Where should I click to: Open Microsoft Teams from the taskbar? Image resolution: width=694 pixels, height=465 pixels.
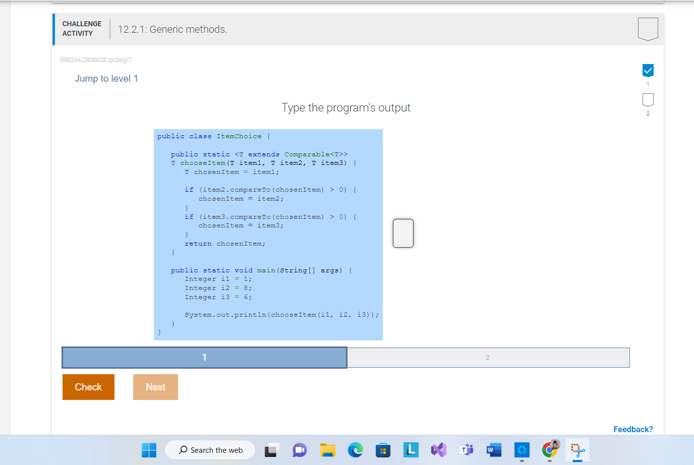[x=467, y=450]
